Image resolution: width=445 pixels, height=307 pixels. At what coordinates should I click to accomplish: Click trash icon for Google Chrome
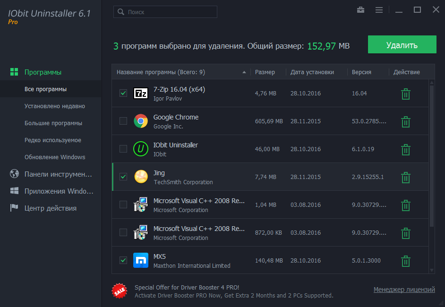coord(405,122)
